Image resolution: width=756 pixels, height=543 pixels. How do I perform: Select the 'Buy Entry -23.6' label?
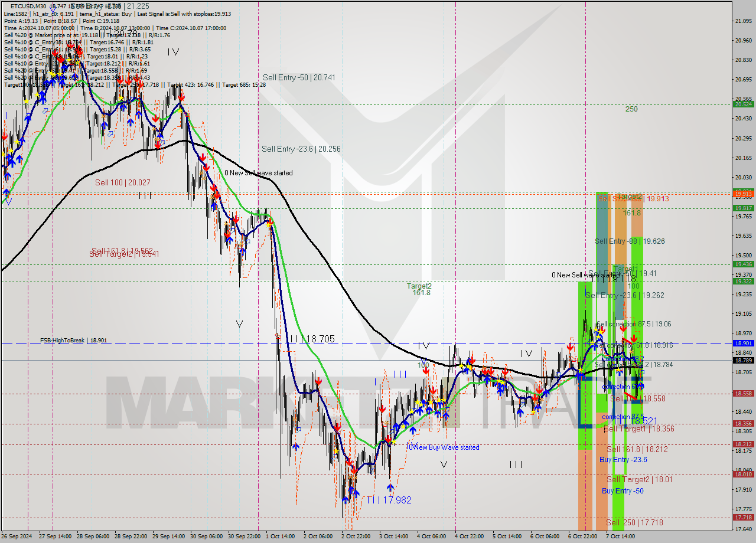click(x=623, y=460)
